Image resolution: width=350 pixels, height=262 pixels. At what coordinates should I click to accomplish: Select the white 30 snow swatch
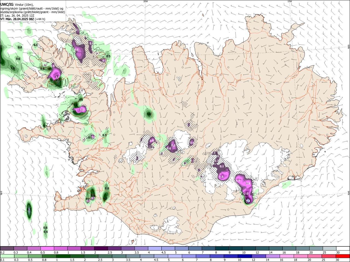[343, 248]
